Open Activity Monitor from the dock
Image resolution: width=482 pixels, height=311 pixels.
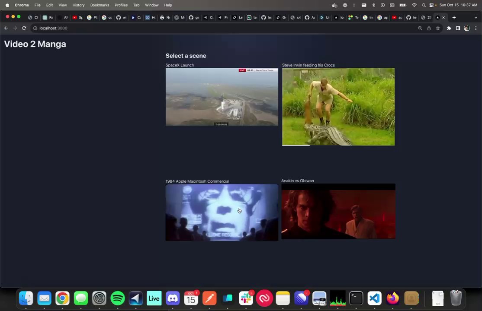click(338, 298)
